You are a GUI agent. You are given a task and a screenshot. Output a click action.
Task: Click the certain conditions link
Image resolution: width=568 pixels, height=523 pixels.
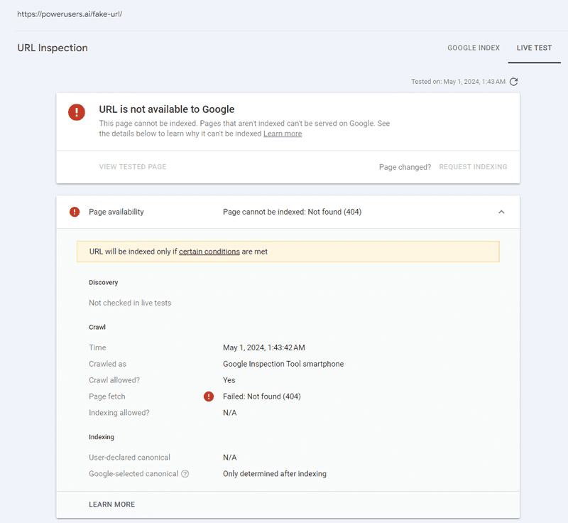tap(209, 252)
